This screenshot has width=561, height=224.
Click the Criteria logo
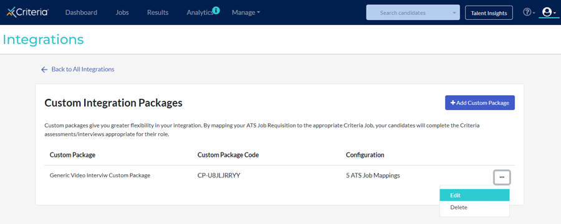[27, 12]
